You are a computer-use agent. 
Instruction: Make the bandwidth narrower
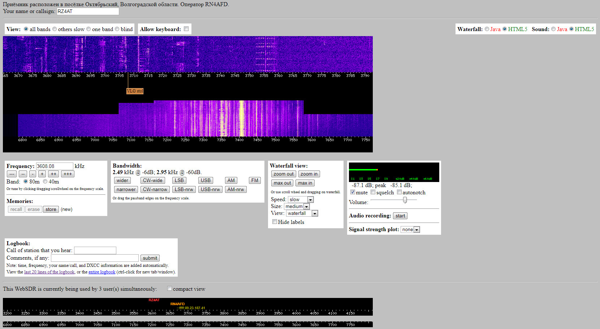(x=126, y=190)
